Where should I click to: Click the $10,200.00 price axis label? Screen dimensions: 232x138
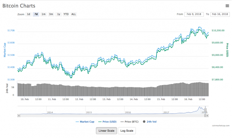coord(218,30)
